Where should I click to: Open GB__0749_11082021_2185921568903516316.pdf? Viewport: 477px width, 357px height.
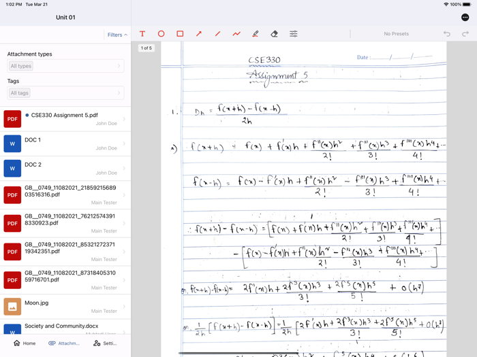65,195
